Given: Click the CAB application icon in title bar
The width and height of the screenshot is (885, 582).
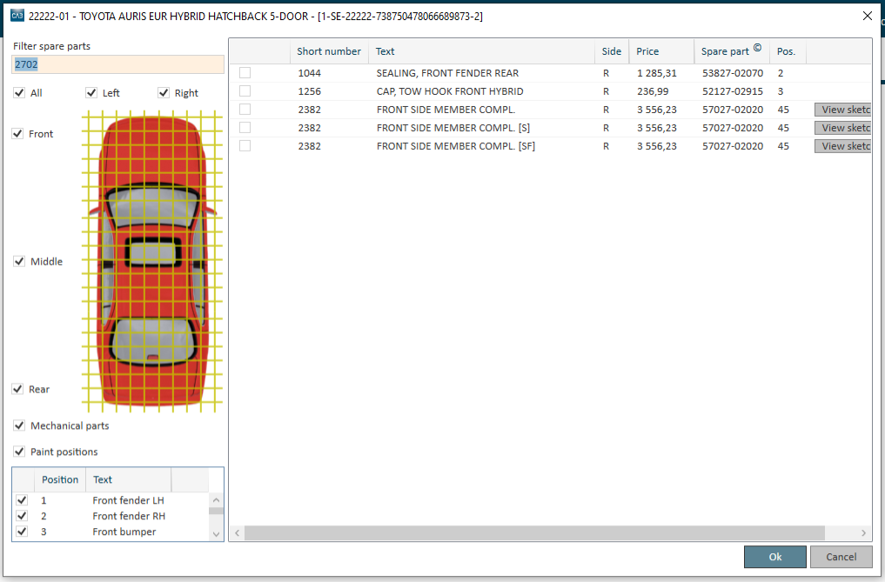Looking at the screenshot, I should [x=17, y=16].
